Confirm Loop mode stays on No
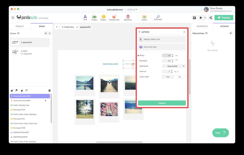 pyautogui.click(x=179, y=77)
